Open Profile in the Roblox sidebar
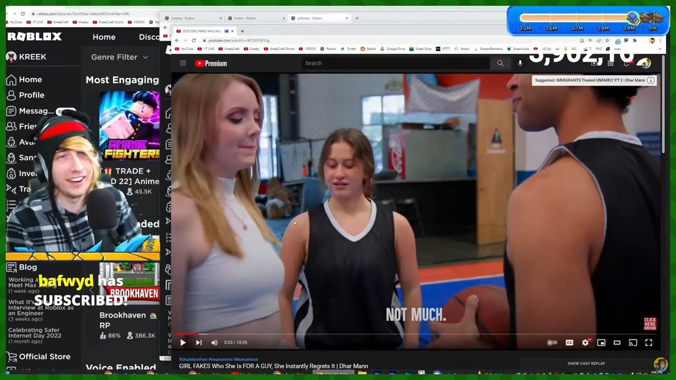This screenshot has height=380, width=676. [x=25, y=95]
